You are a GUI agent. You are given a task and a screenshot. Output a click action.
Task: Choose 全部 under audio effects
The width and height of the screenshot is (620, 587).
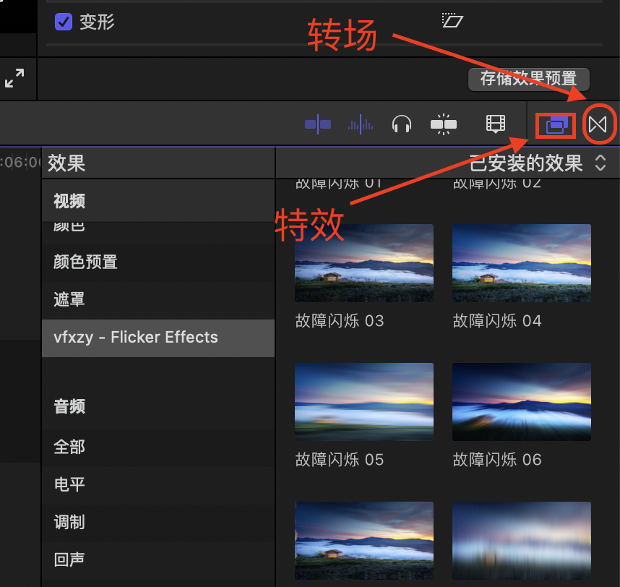(69, 447)
